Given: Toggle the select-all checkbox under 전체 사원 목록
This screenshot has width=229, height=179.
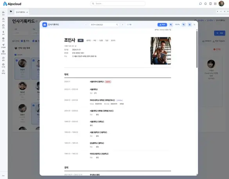Looking at the screenshot, I should tap(16, 55).
